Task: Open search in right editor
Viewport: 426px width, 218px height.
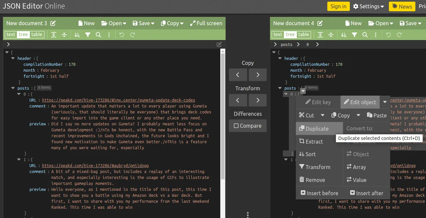Action: pos(365,35)
